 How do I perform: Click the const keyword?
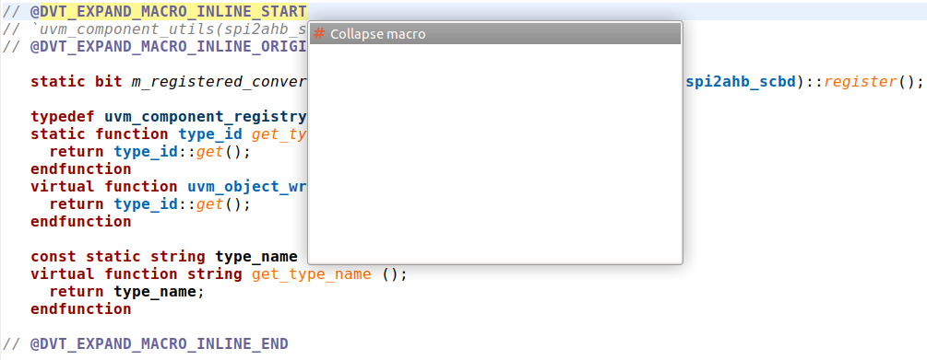[53, 257]
